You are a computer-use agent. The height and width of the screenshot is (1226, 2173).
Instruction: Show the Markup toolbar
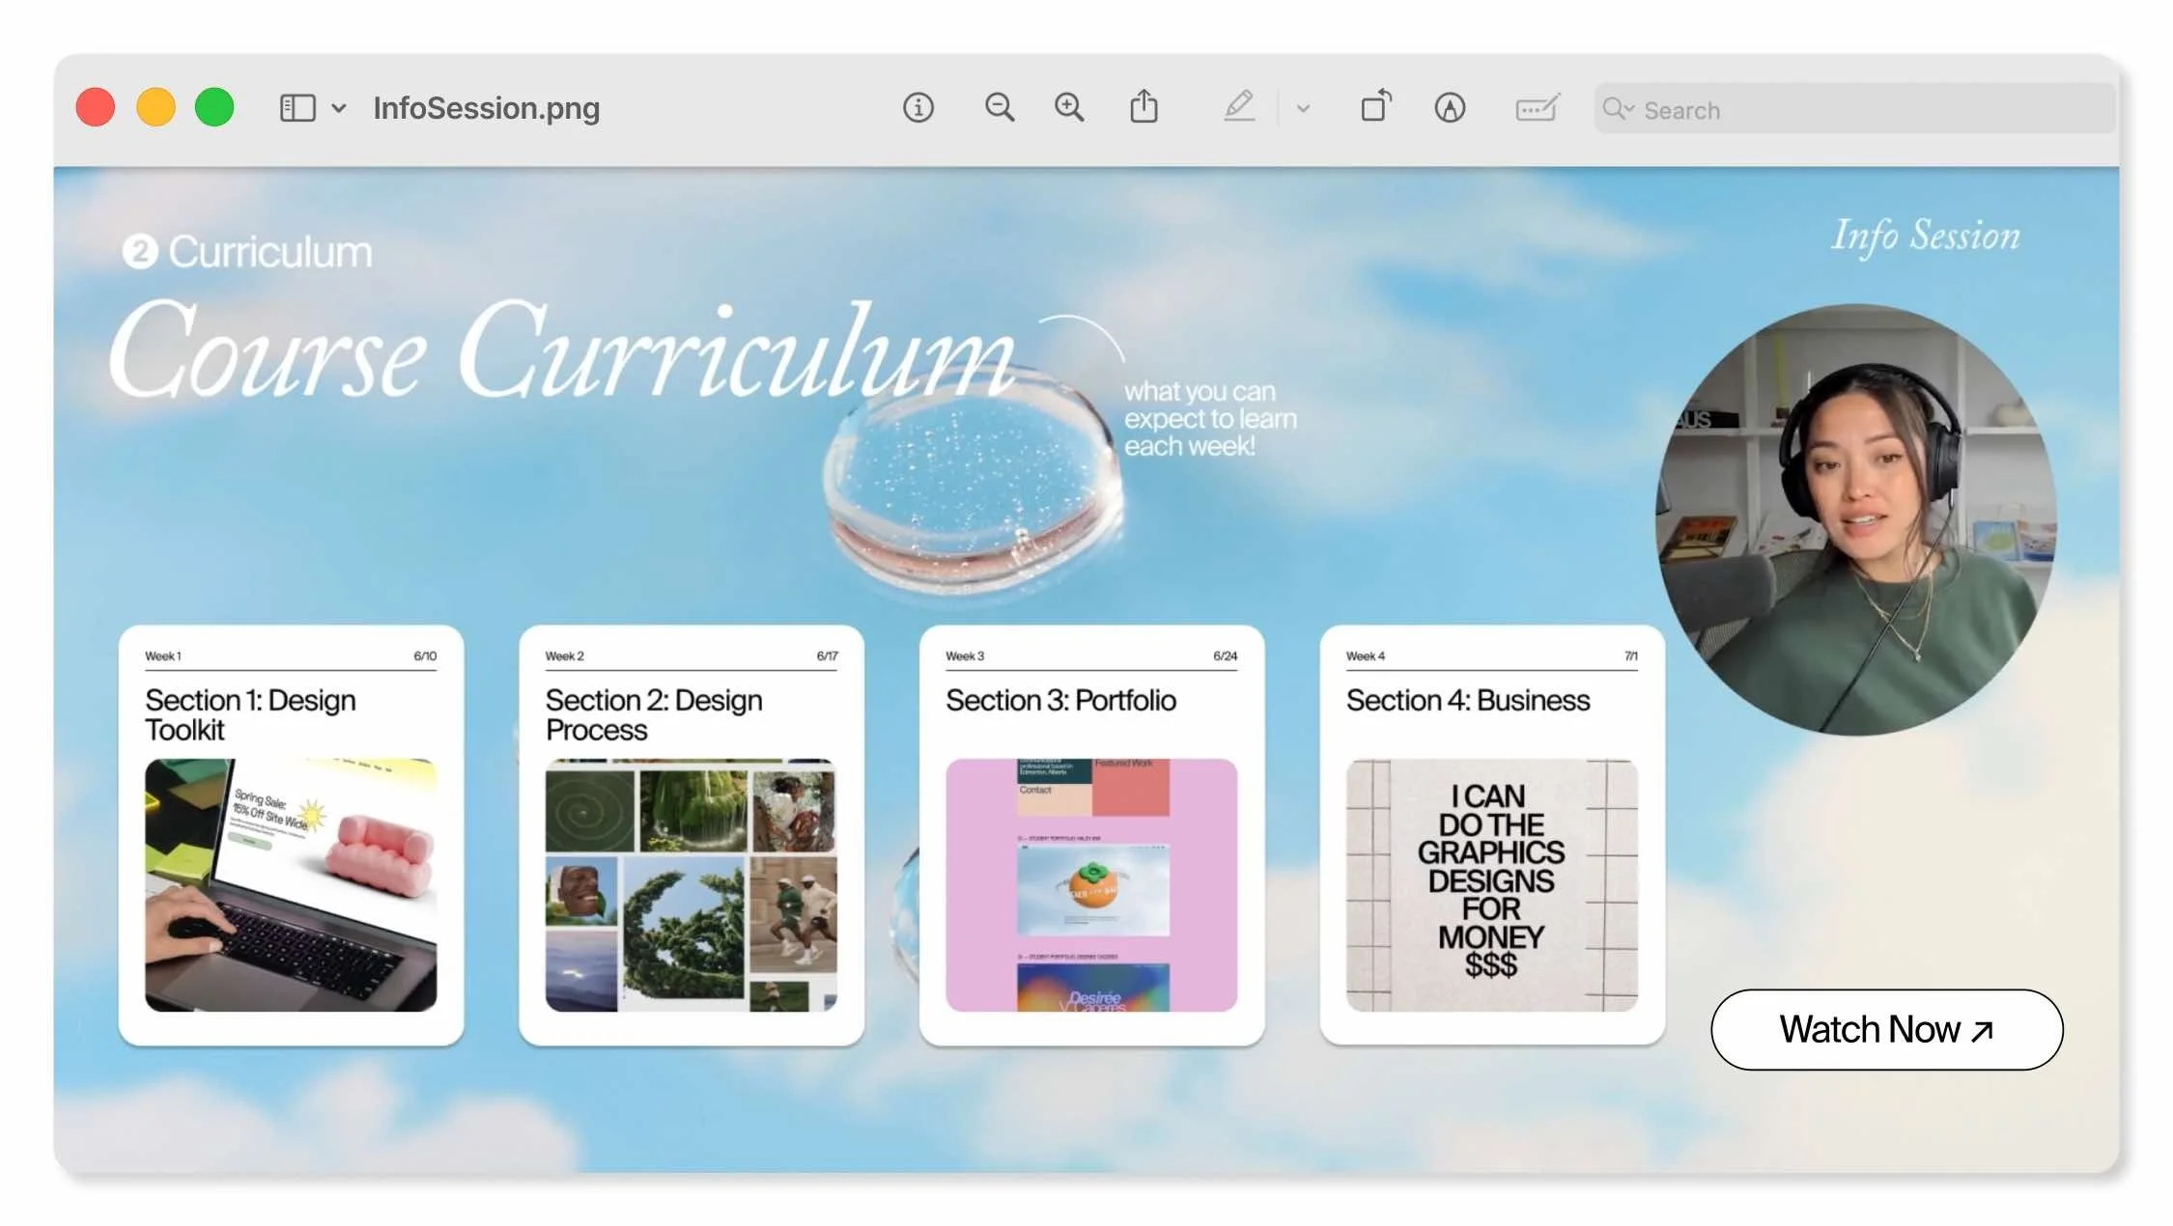(1449, 107)
